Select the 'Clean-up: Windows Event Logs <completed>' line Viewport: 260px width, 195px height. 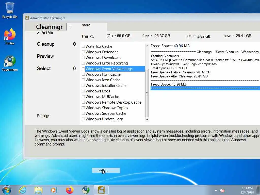pyautogui.click(x=184, y=64)
